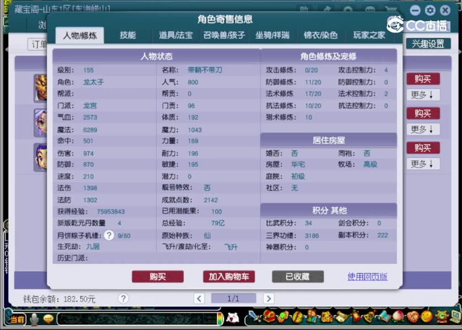Click the 加入购物车 button

(x=229, y=276)
